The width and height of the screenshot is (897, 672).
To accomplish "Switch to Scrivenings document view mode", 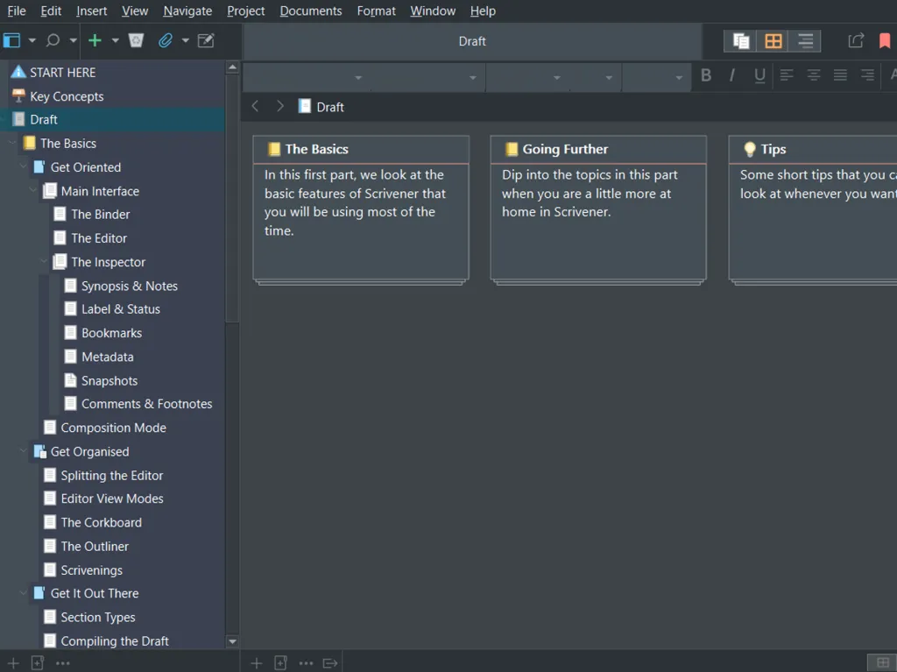I will tap(741, 41).
